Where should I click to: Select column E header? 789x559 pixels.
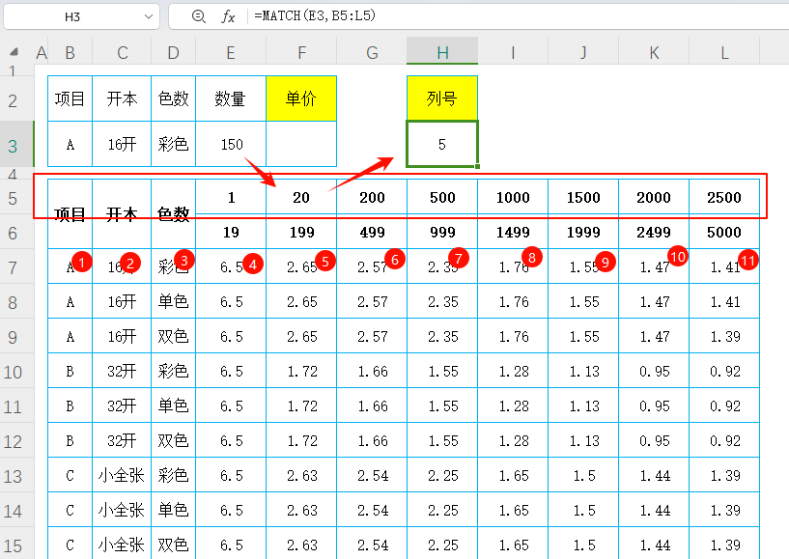click(x=231, y=52)
